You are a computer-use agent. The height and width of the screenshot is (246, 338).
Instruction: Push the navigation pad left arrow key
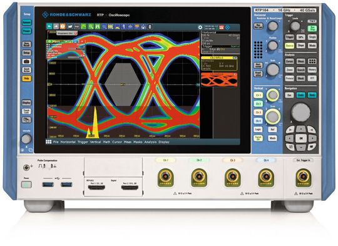tap(290, 138)
